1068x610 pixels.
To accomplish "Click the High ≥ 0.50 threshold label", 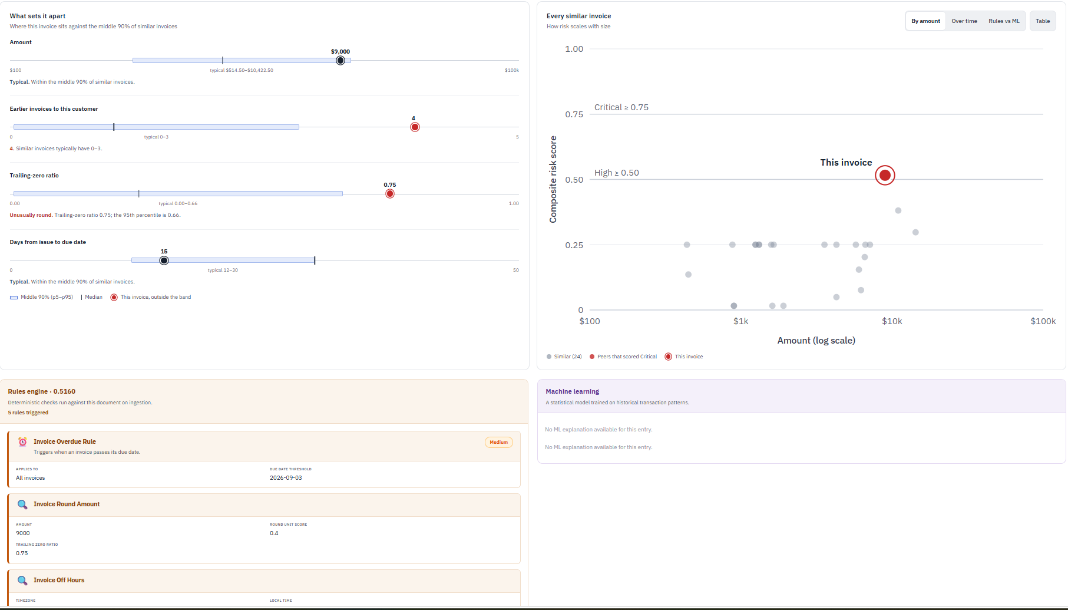I will click(x=616, y=173).
